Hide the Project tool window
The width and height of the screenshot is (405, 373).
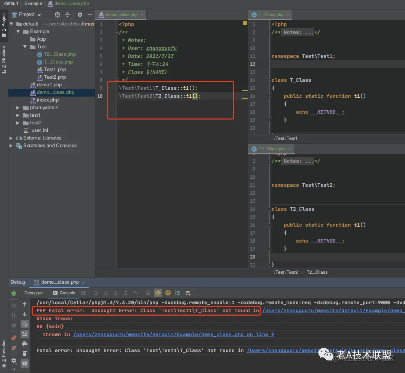point(90,15)
